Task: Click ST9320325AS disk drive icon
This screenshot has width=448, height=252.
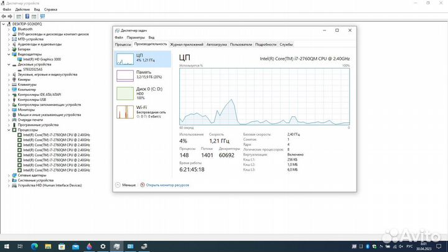Action: [19, 70]
